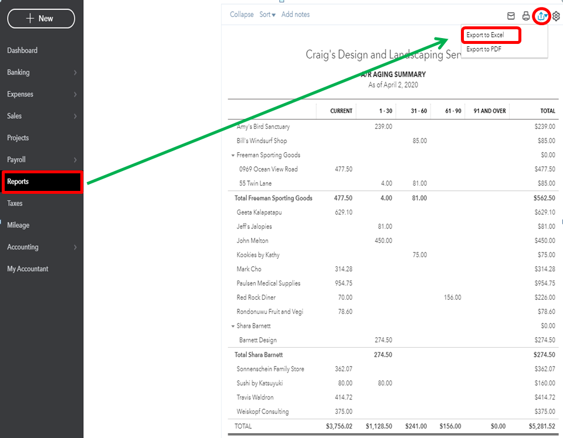
Task: Click the $5,281.52 grand total amount
Action: pyautogui.click(x=542, y=426)
